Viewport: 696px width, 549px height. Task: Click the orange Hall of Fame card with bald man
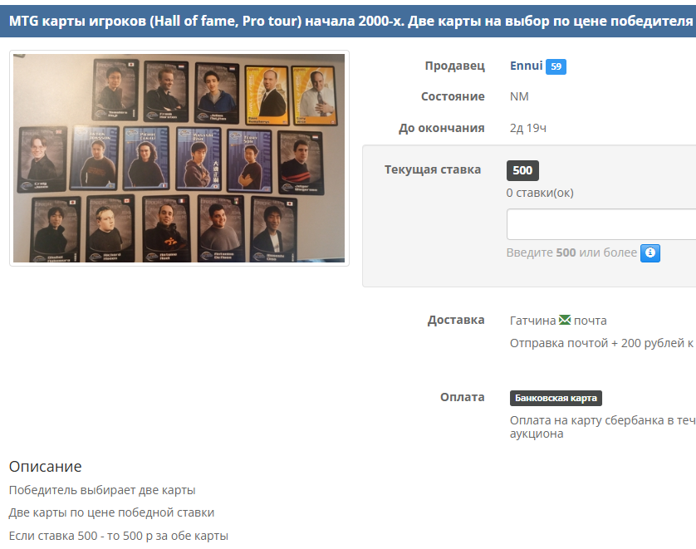point(267,96)
